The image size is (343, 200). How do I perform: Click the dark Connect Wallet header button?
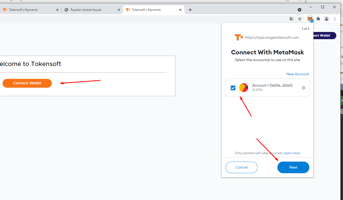324,36
